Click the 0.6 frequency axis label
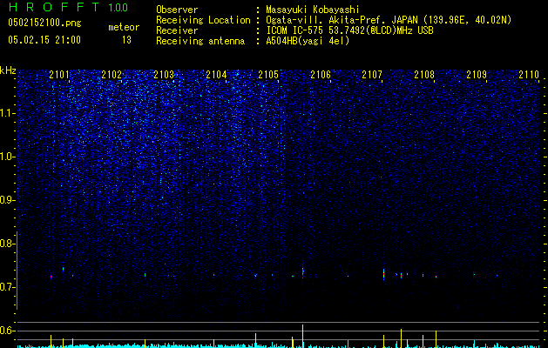548x348 pixels. point(7,331)
